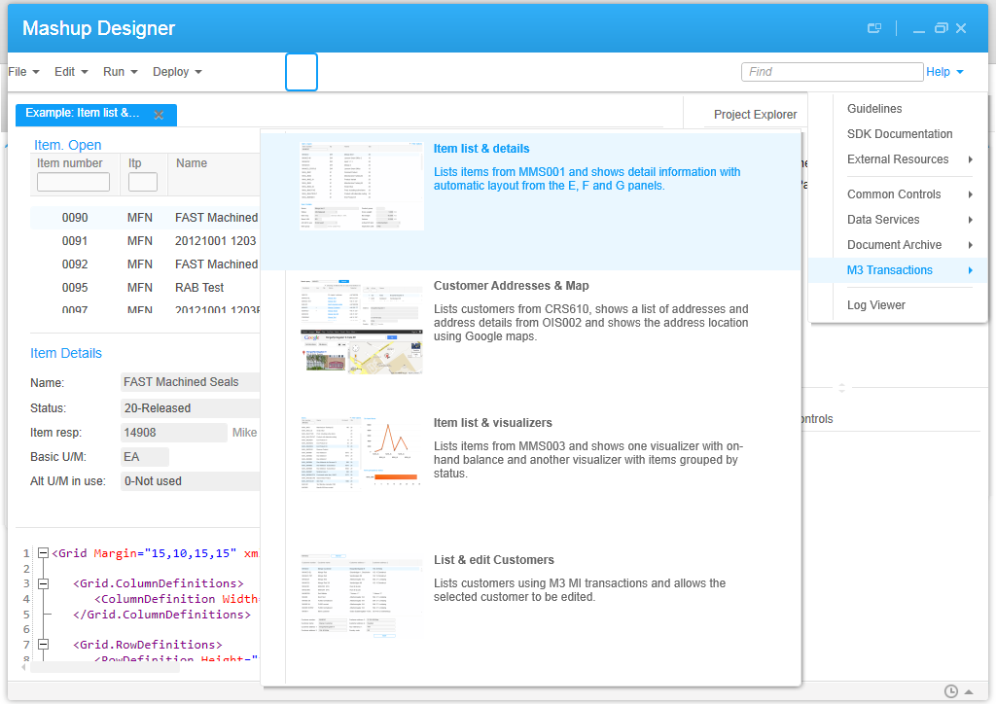This screenshot has width=996, height=704.
Task: Close the Example: Item list tab
Action: (x=160, y=115)
